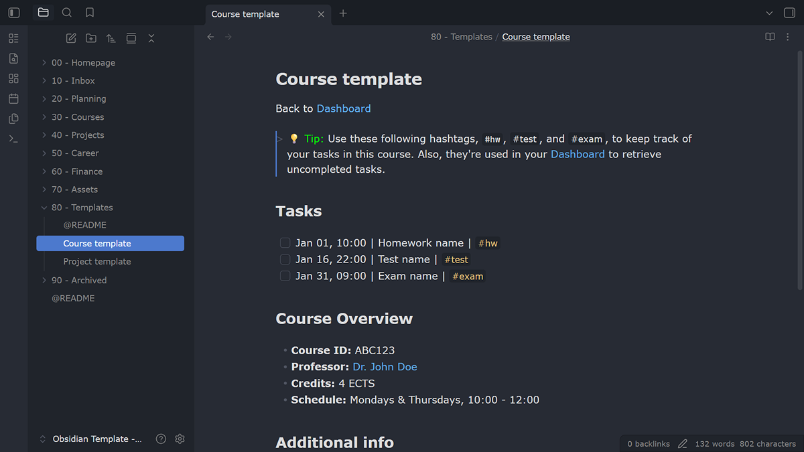
Task: Open the search magnifier icon
Action: point(66,13)
